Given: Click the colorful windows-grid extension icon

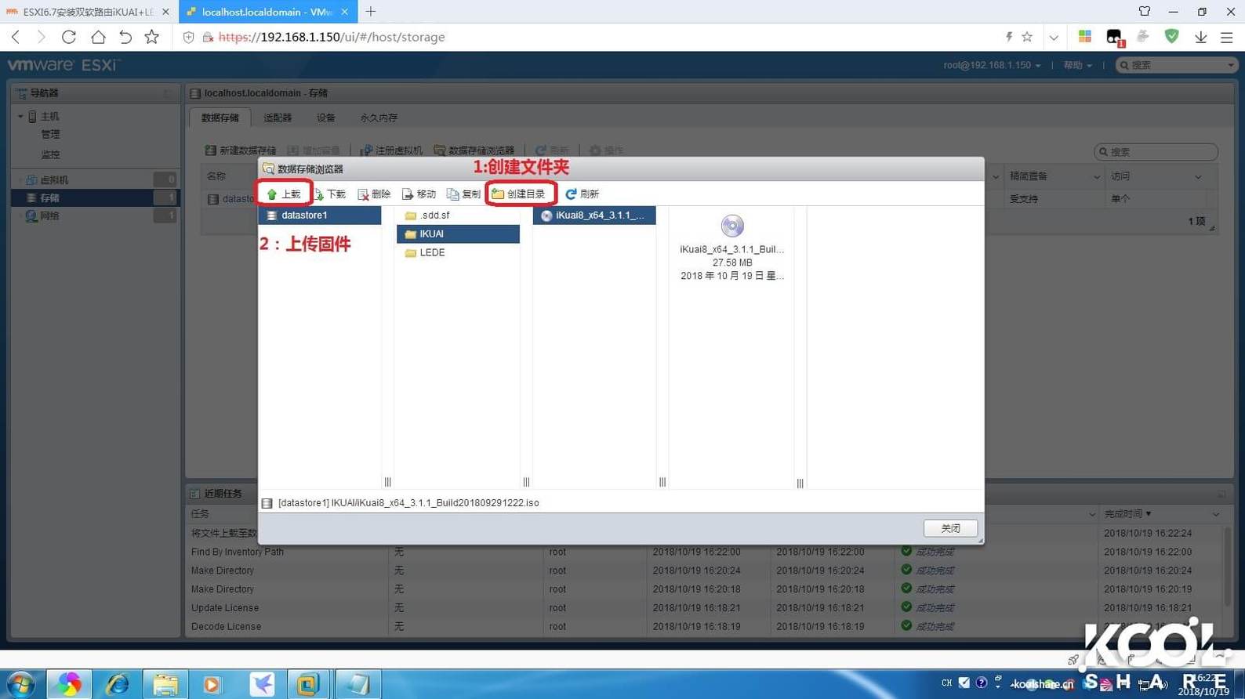Looking at the screenshot, I should 1085,36.
